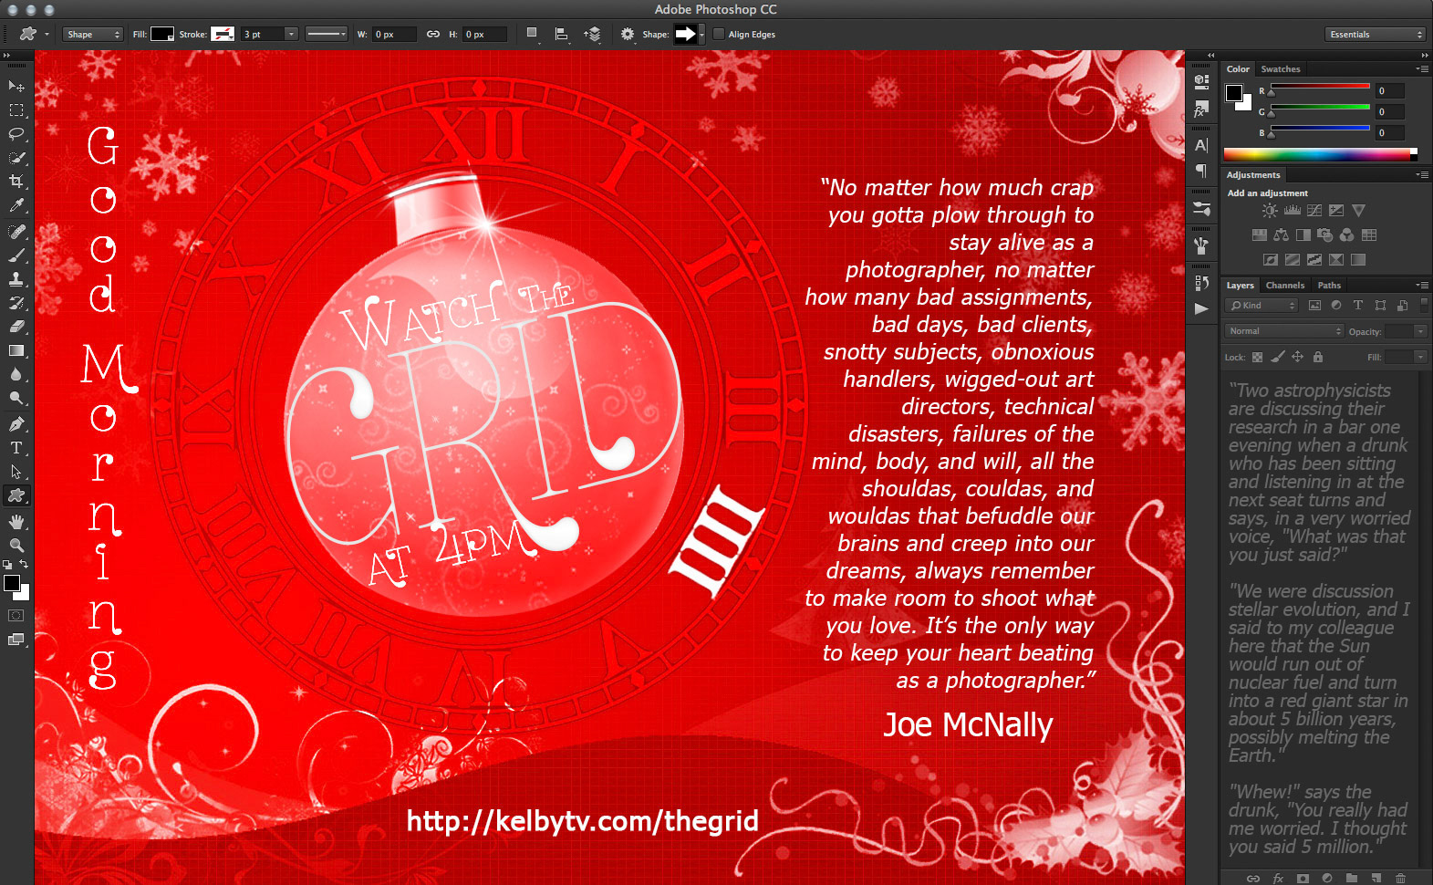1433x885 pixels.
Task: Select the Lasso tool
Action: click(x=16, y=134)
